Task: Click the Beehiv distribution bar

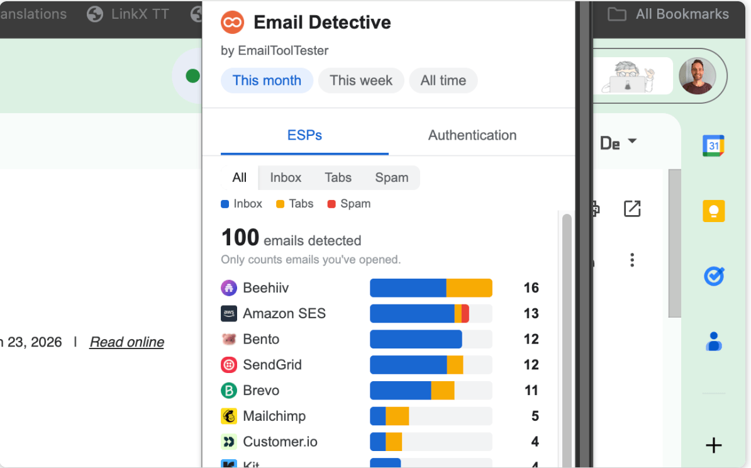Action: point(431,288)
